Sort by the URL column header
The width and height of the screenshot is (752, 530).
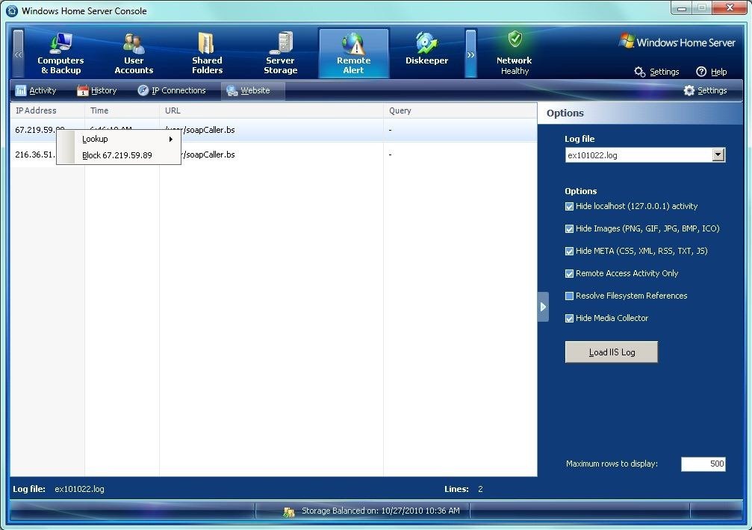tap(271, 110)
